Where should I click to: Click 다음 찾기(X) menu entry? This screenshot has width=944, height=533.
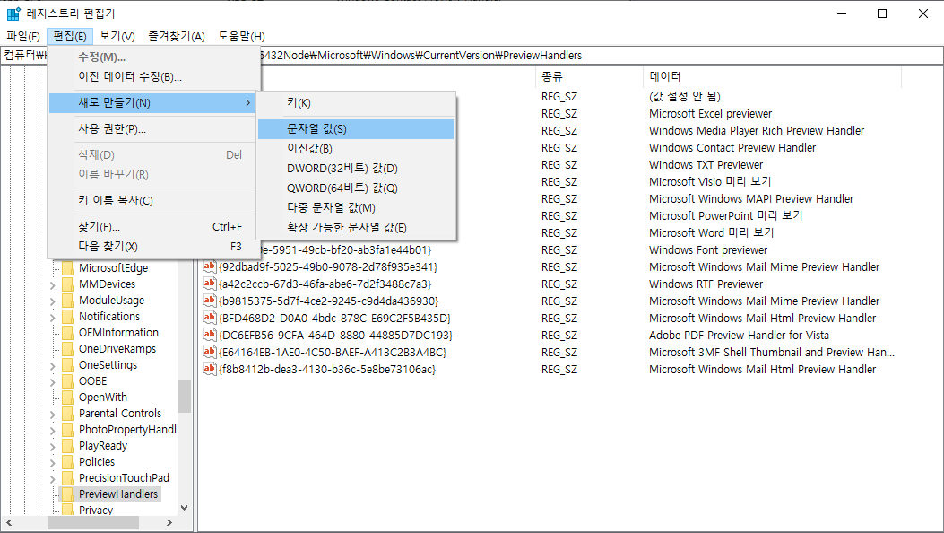coord(153,247)
